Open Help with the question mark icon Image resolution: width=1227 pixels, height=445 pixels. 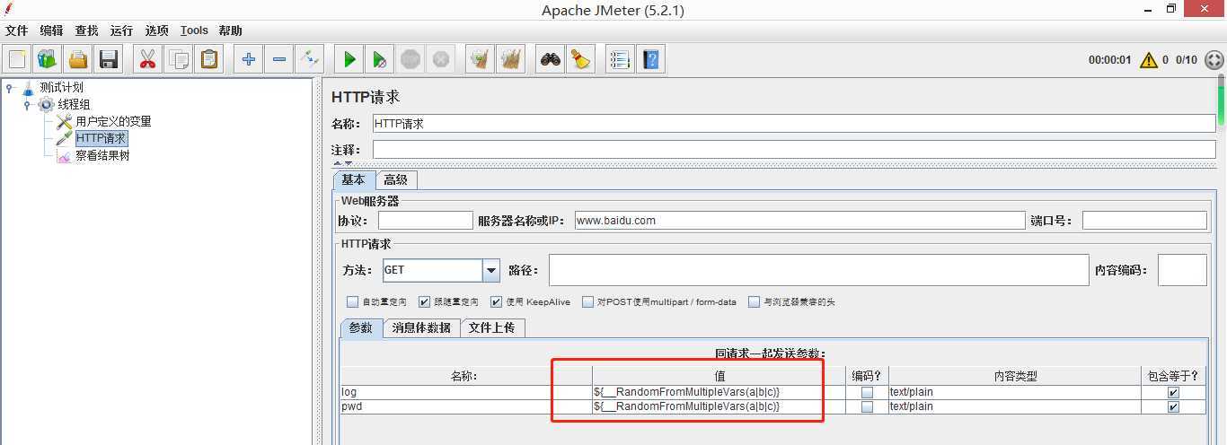point(651,59)
